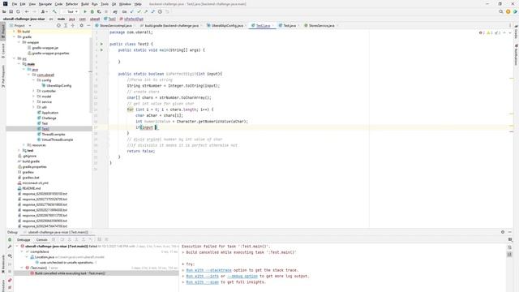The image size is (519, 292).
Task: Click run gutter arrow beside class Test2
Action: pos(101,44)
